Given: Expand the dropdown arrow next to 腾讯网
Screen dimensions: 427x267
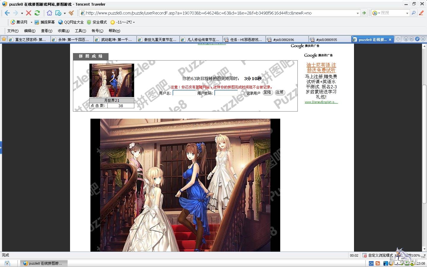Looking at the screenshot, I should coord(31,22).
